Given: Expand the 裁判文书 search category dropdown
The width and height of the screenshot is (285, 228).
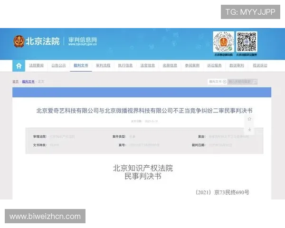Looking at the screenshot, I should click(218, 82).
